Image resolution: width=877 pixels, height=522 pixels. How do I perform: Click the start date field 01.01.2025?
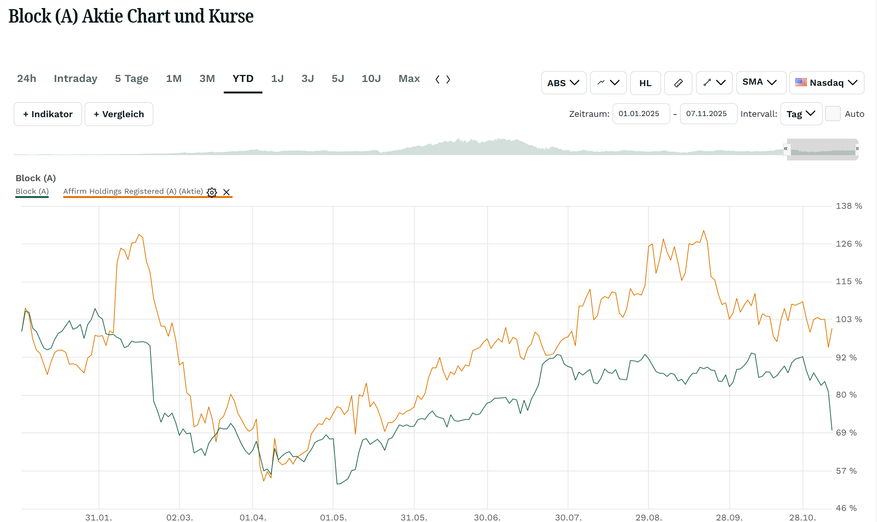tap(641, 114)
